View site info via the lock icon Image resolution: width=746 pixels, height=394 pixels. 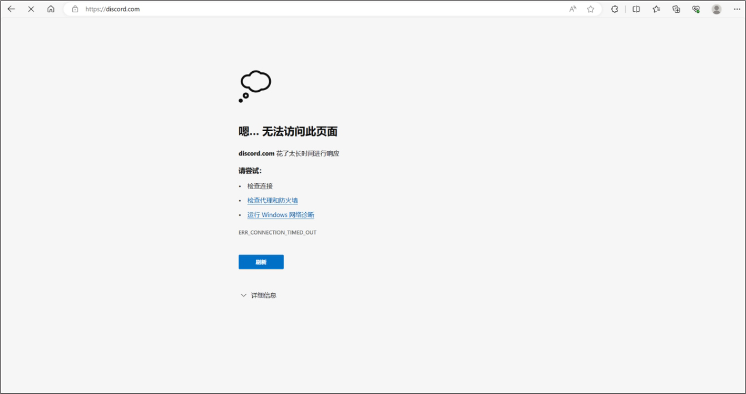(x=75, y=9)
